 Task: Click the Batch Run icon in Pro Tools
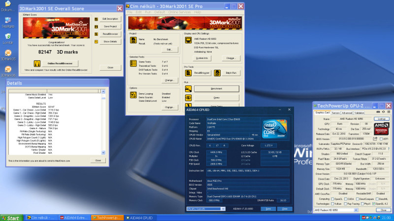point(217,73)
